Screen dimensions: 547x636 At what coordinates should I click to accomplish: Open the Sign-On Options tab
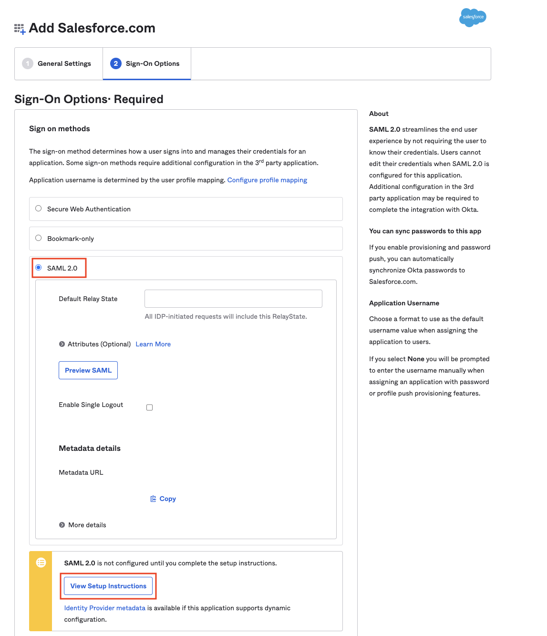(152, 63)
